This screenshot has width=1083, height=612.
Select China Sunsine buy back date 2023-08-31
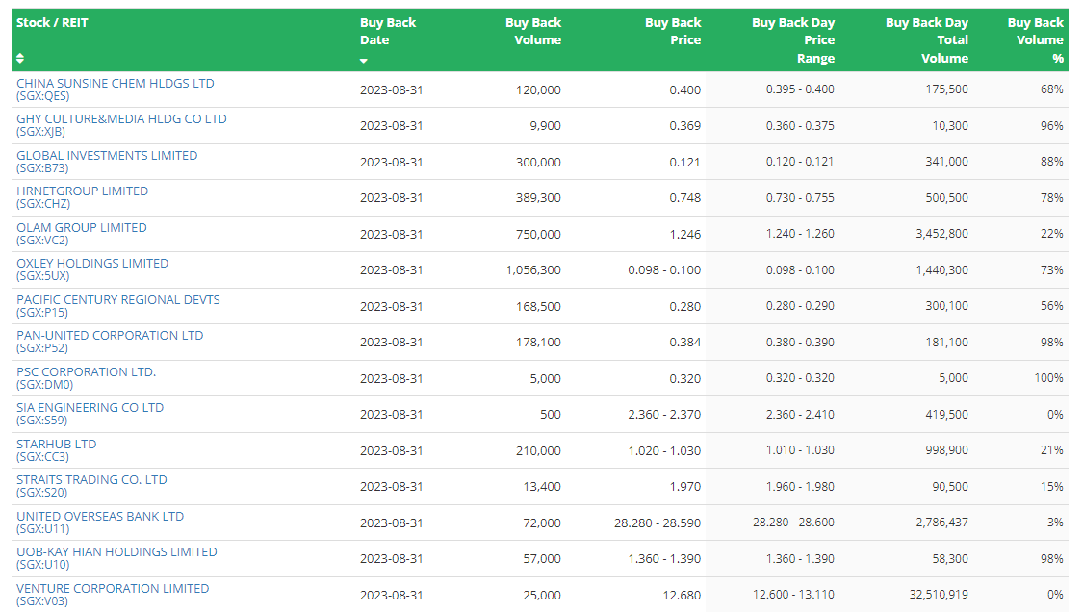(391, 89)
